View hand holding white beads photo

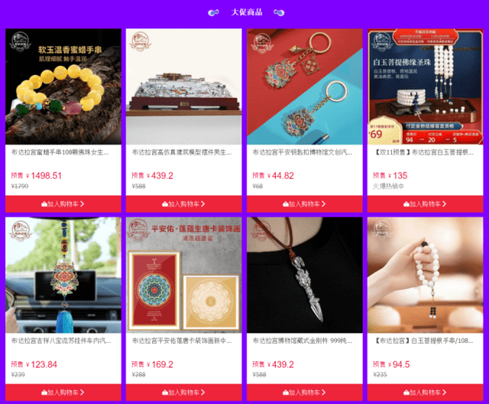coord(425,275)
